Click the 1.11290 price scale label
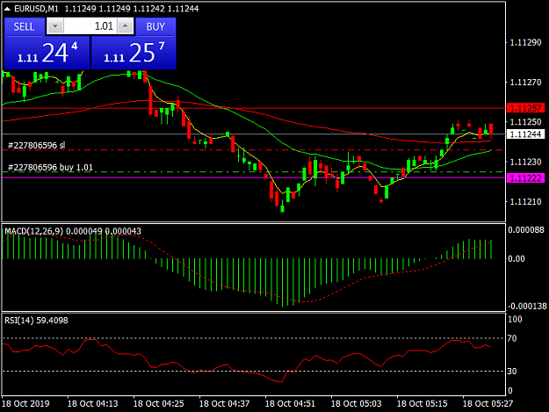This screenshot has height=412, width=549. click(x=525, y=43)
